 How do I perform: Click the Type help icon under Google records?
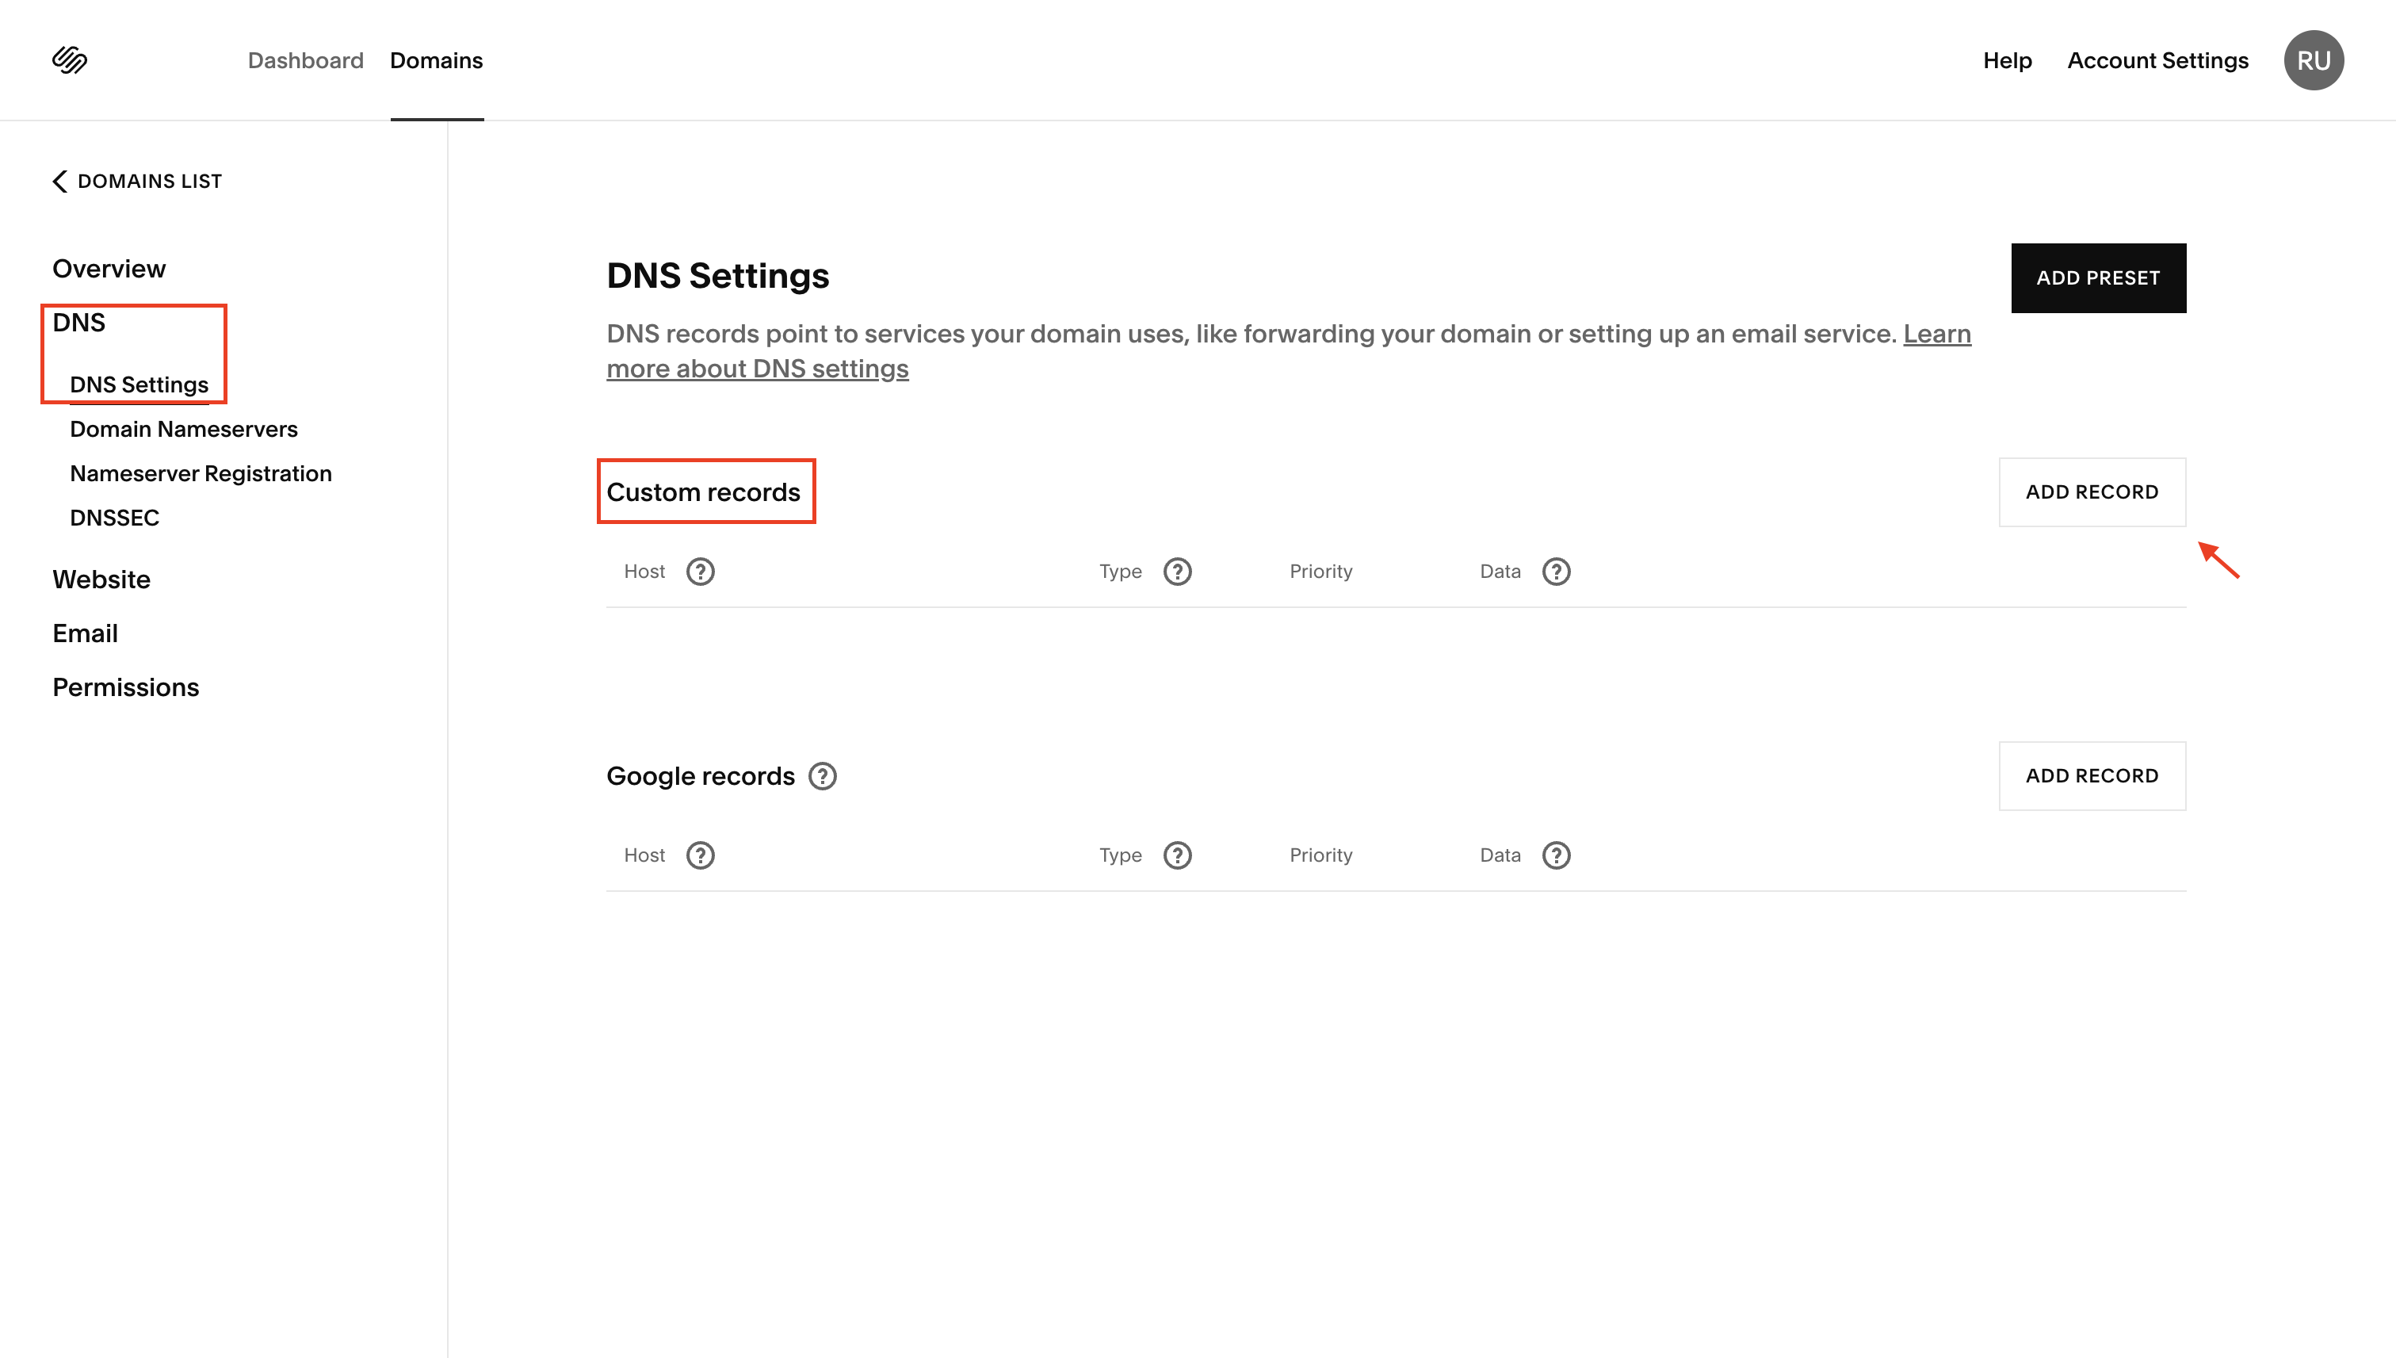(1178, 855)
